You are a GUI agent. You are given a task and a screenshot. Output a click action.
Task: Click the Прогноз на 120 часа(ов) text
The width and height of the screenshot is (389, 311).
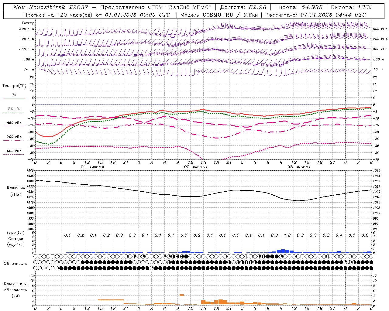(58, 15)
